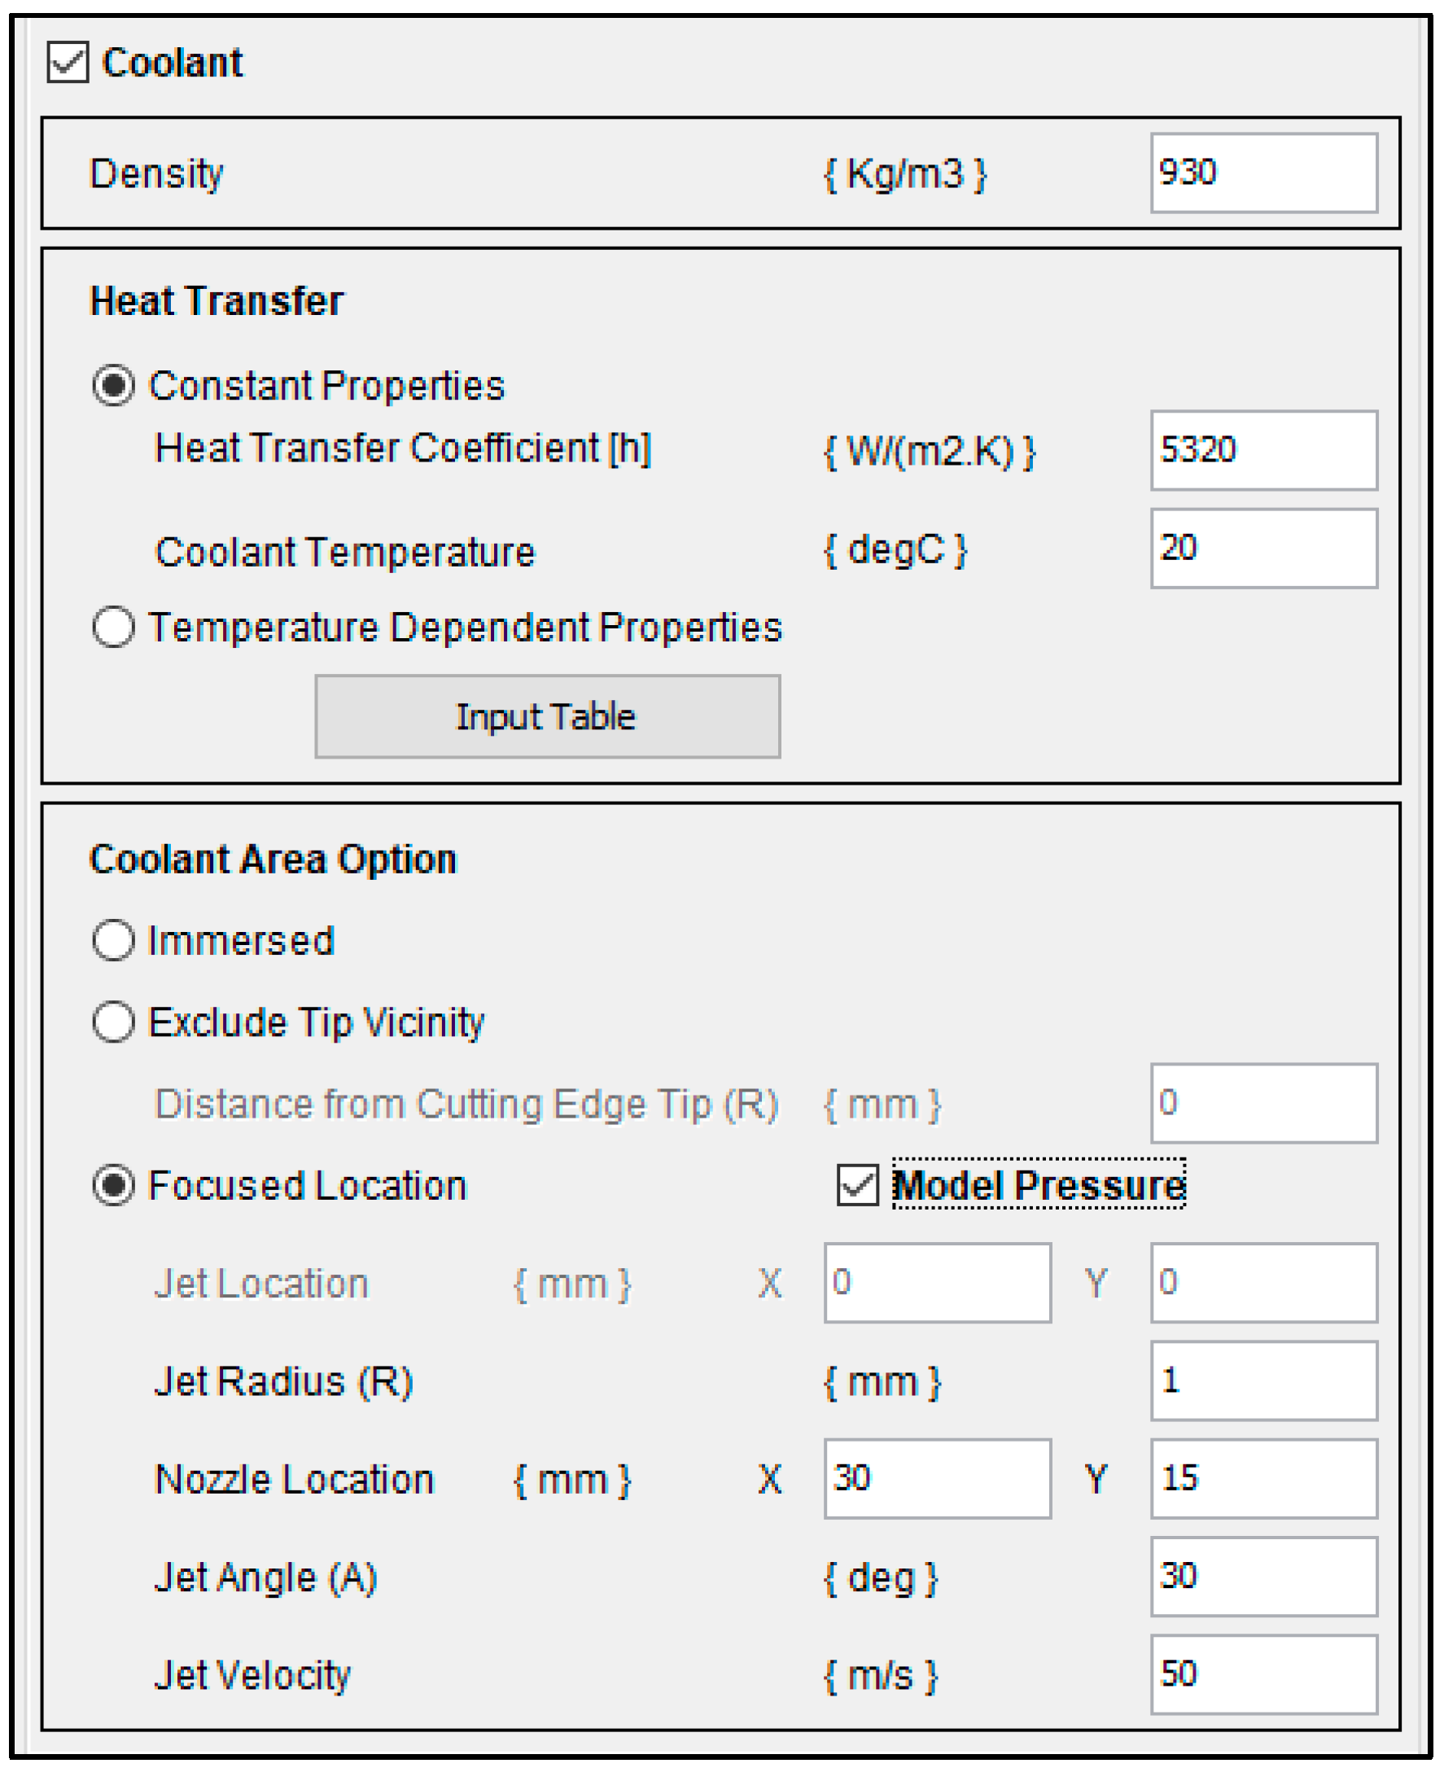Click the Nozzle Location X field
Image resolution: width=1444 pixels, height=1772 pixels.
point(938,1479)
